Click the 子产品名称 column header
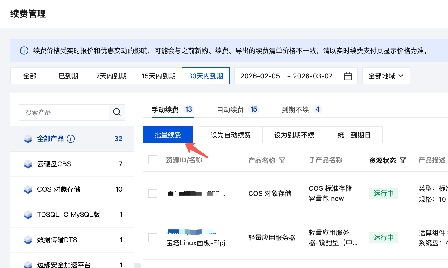Image resolution: width=448 pixels, height=268 pixels. coord(326,160)
